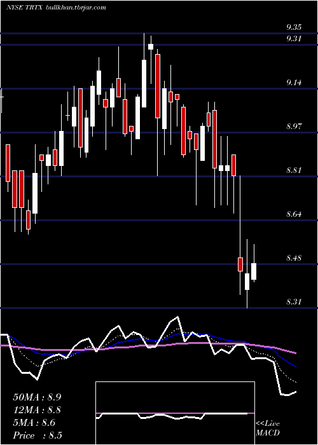The height and width of the screenshot is (445, 318).
Task: Click the 8.97 price level label
Action: pyautogui.click(x=294, y=127)
